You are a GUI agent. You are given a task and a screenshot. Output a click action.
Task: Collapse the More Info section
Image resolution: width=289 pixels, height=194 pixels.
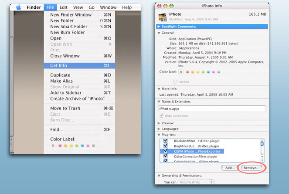[159, 89]
